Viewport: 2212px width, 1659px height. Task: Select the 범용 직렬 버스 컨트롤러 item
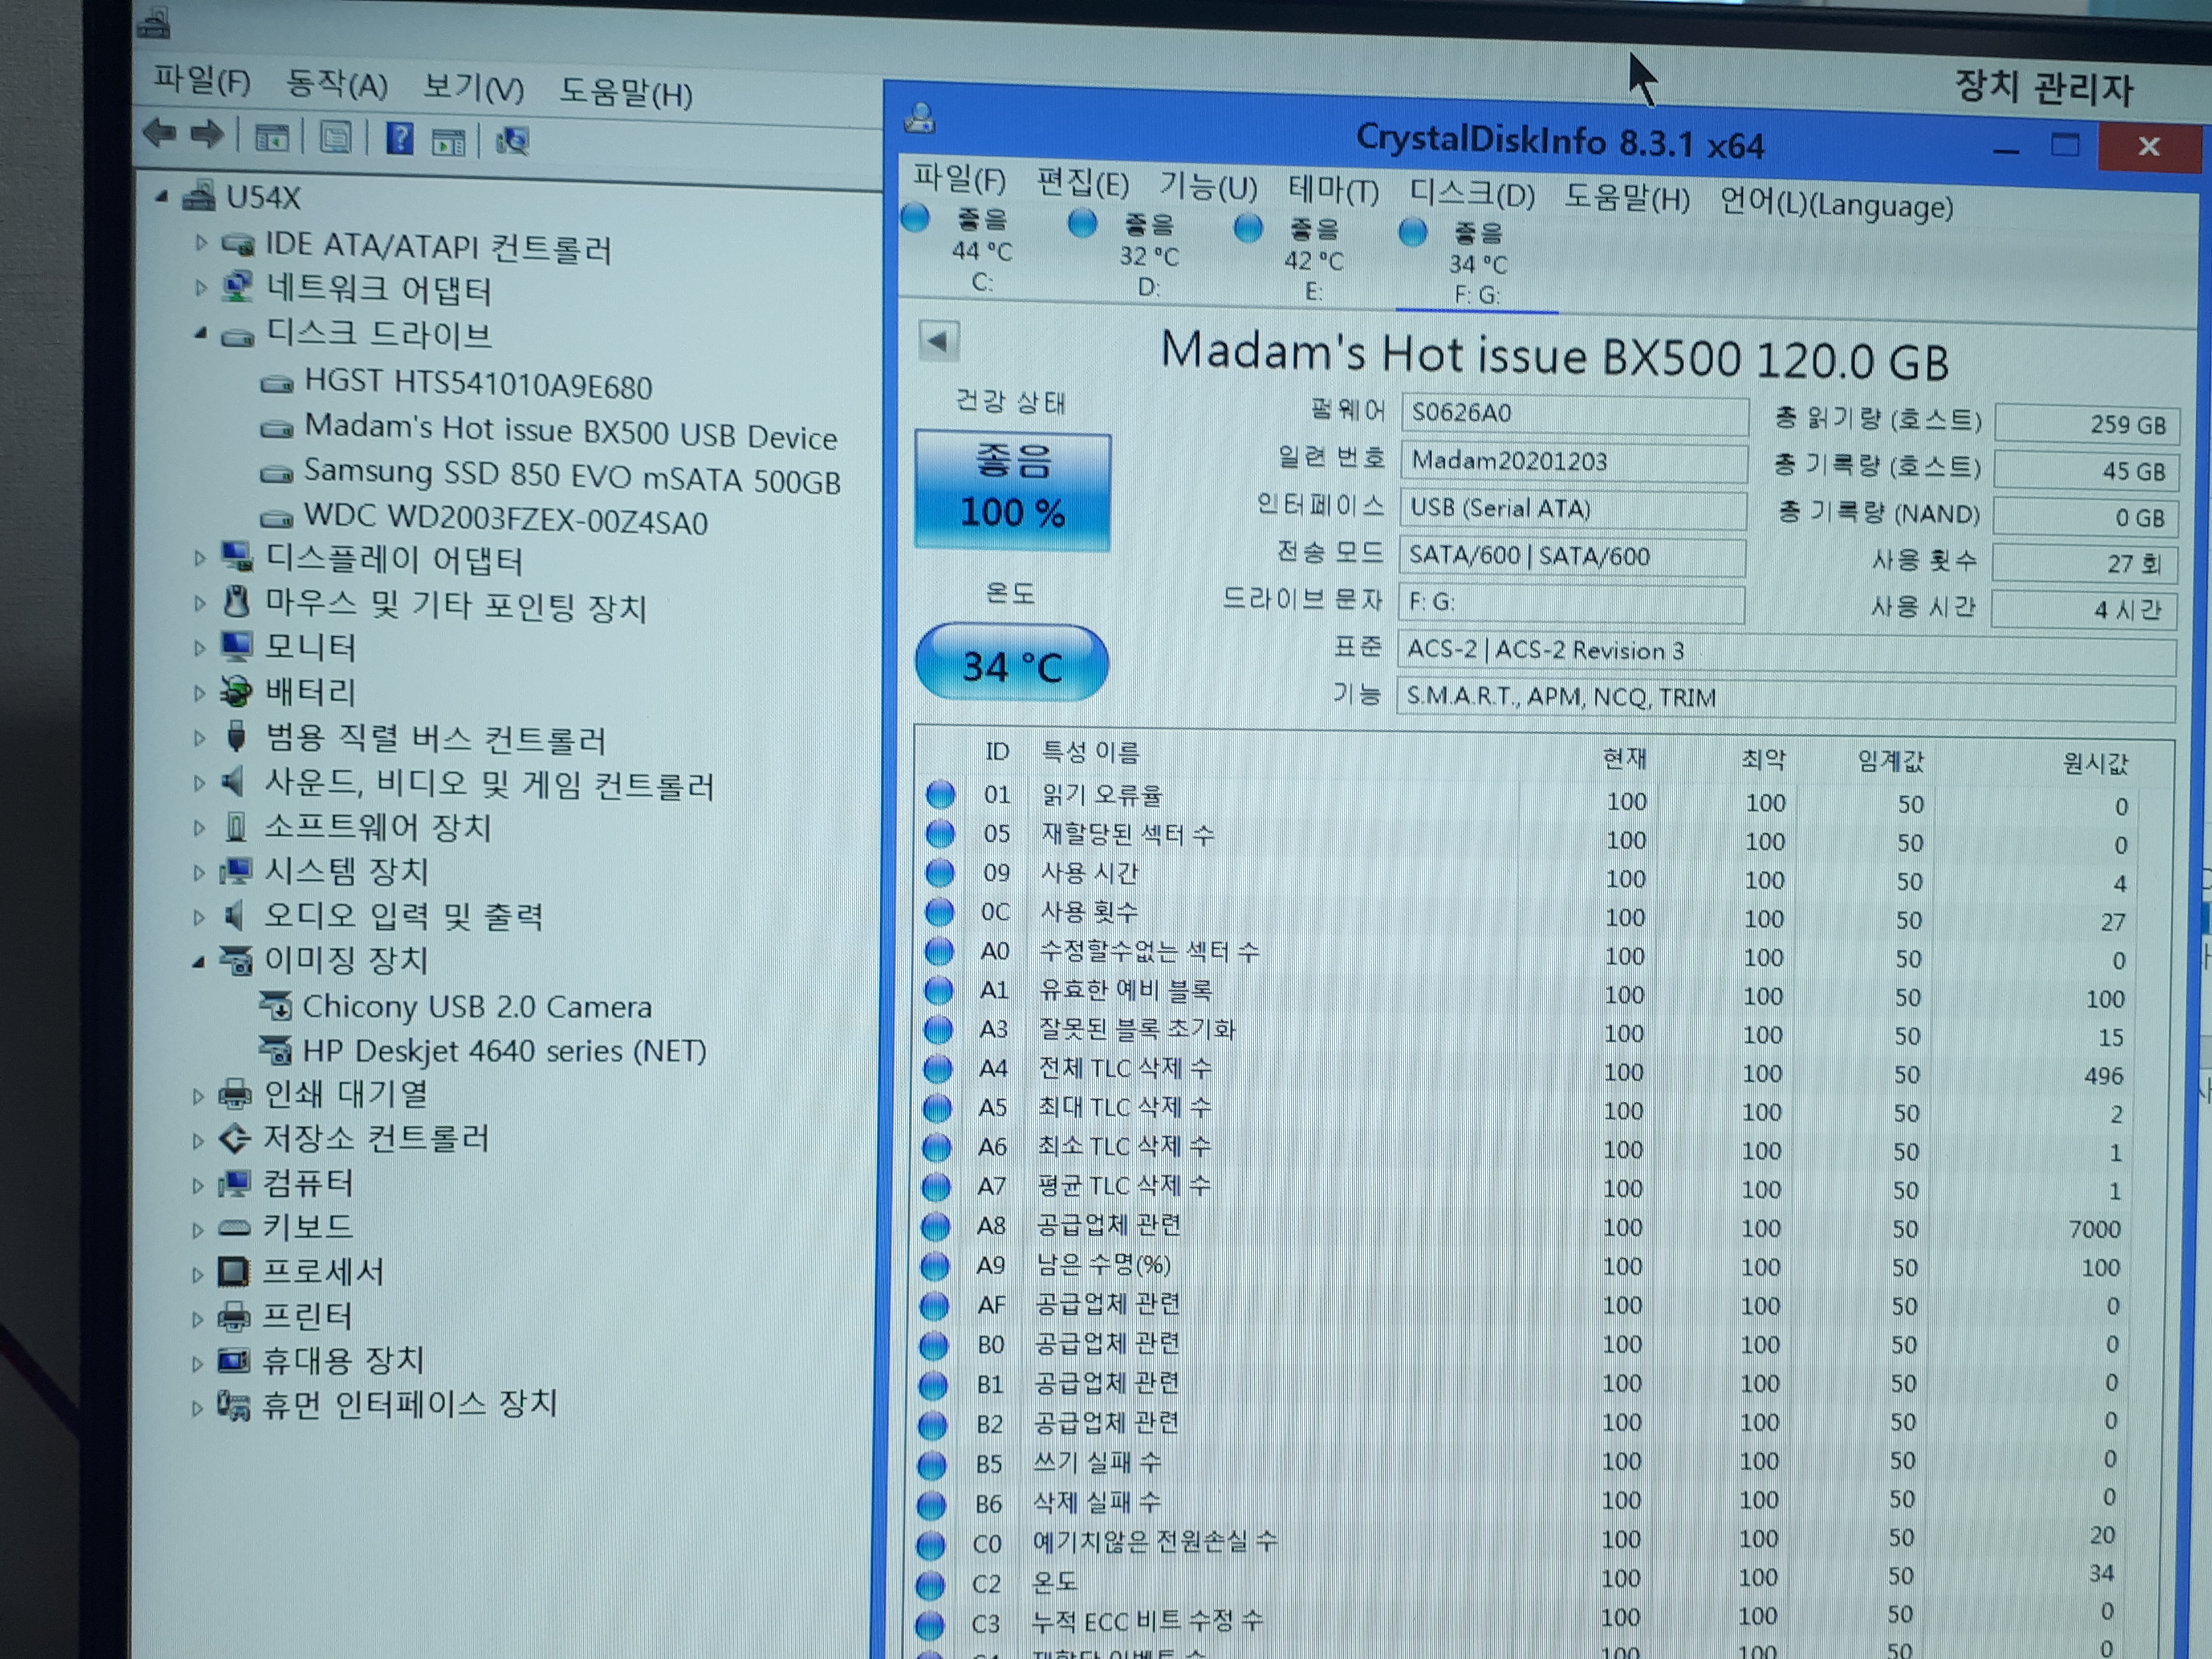pyautogui.click(x=435, y=739)
